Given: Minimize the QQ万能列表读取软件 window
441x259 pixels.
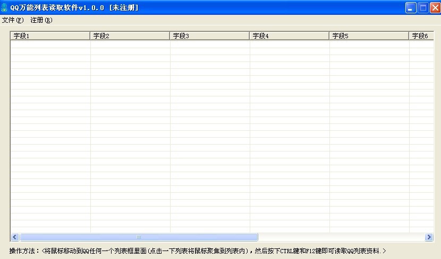Looking at the screenshot, I should [x=411, y=8].
